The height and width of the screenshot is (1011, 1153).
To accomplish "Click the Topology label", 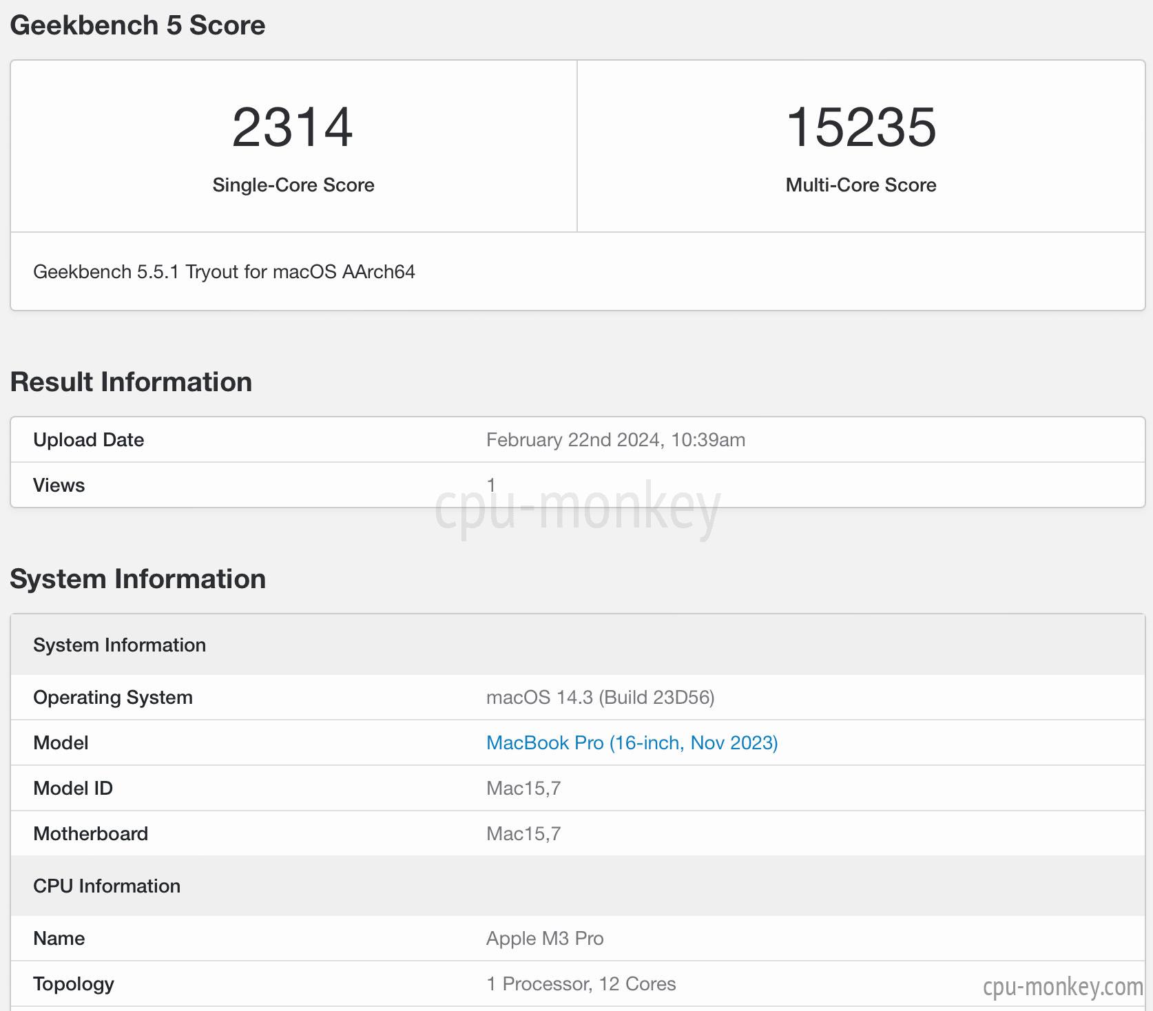I will point(74,983).
